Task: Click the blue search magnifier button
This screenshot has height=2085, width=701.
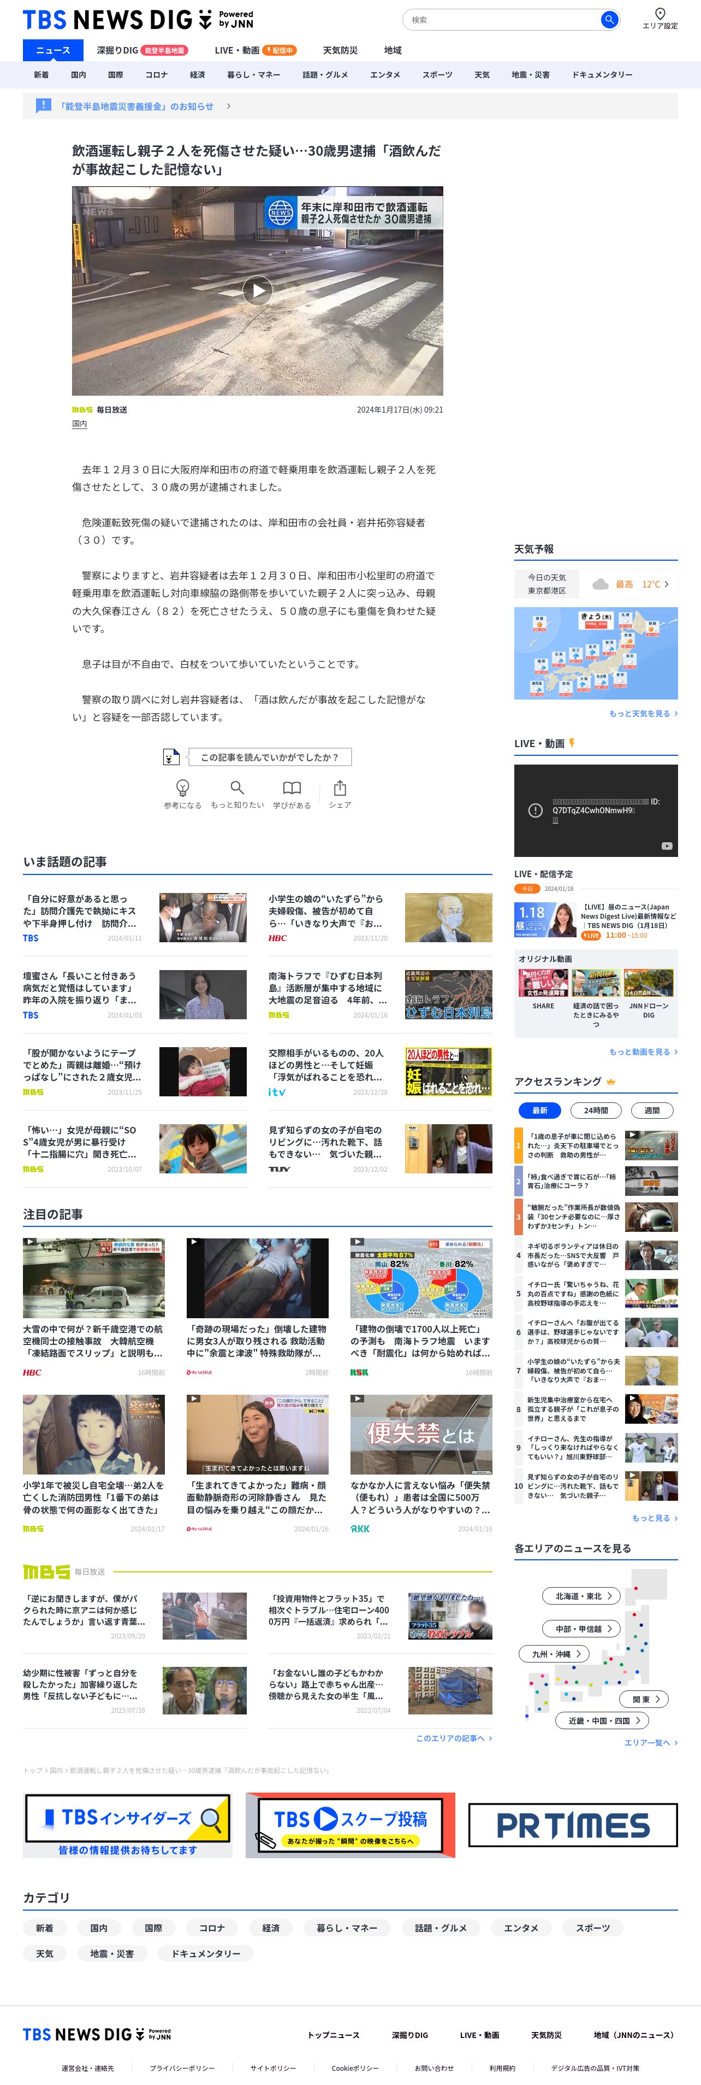Action: (609, 20)
